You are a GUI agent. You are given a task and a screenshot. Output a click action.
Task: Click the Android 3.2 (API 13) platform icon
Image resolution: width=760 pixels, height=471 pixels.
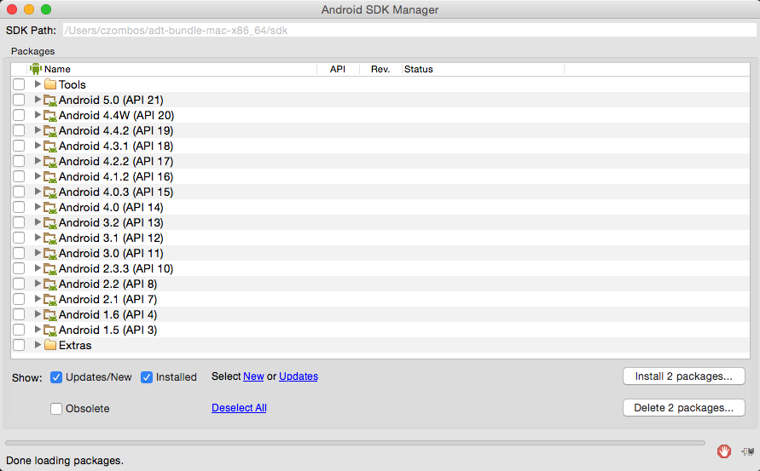point(50,222)
